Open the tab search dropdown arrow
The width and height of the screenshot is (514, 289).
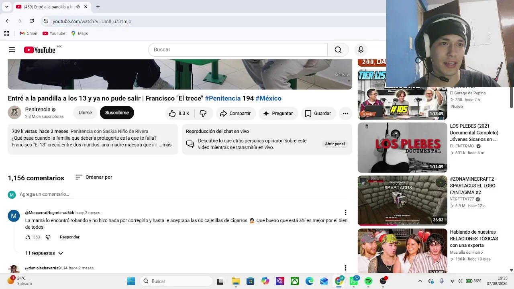tap(6, 7)
